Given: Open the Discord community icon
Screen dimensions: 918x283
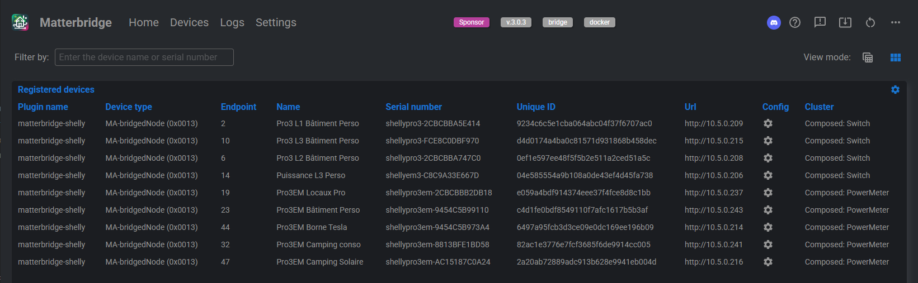Looking at the screenshot, I should pos(774,22).
